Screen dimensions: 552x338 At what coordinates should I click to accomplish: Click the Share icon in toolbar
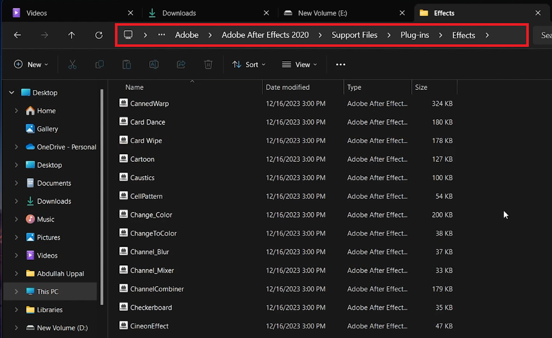(181, 64)
